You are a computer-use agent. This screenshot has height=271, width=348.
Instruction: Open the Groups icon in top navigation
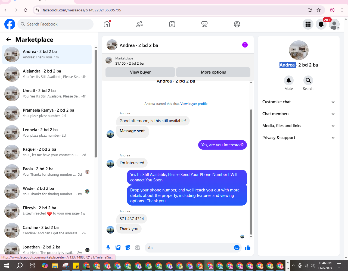(237, 24)
